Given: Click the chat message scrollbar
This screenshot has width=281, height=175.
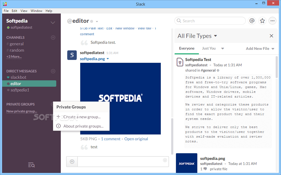Looking at the screenshot, I should tap(172, 136).
